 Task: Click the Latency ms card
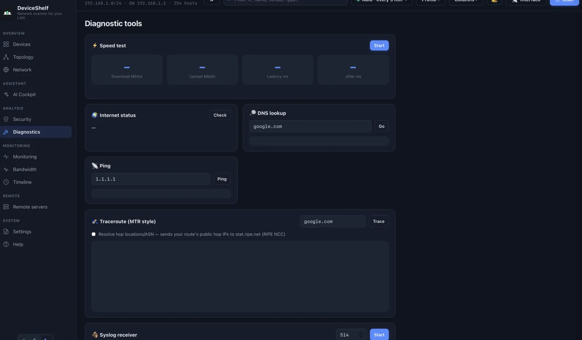(278, 70)
